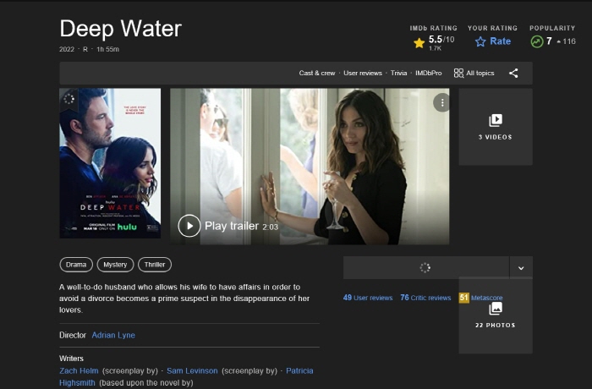Open IMDbPro link
The height and width of the screenshot is (389, 592).
428,73
